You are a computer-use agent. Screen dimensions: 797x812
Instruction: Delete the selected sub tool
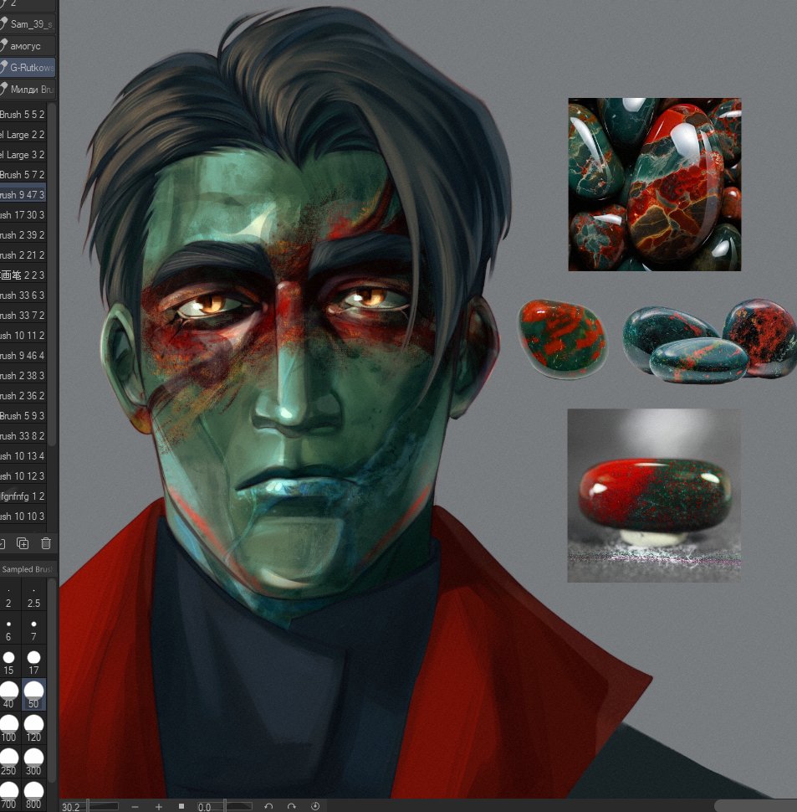coord(46,543)
